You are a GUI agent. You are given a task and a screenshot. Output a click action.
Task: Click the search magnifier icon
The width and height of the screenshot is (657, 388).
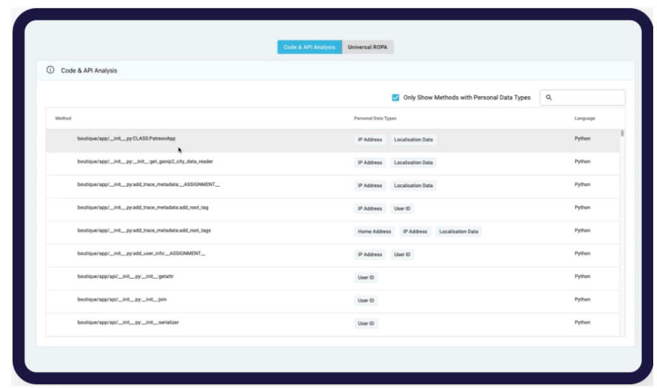coord(549,97)
